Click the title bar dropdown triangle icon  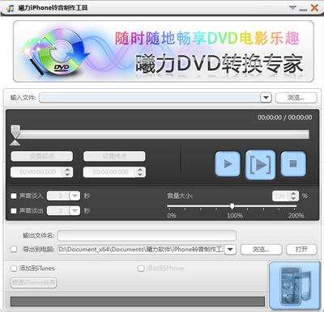(292, 8)
